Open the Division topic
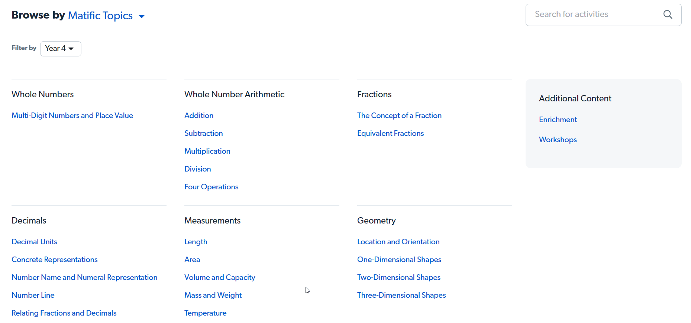This screenshot has width=691, height=323. click(x=197, y=169)
